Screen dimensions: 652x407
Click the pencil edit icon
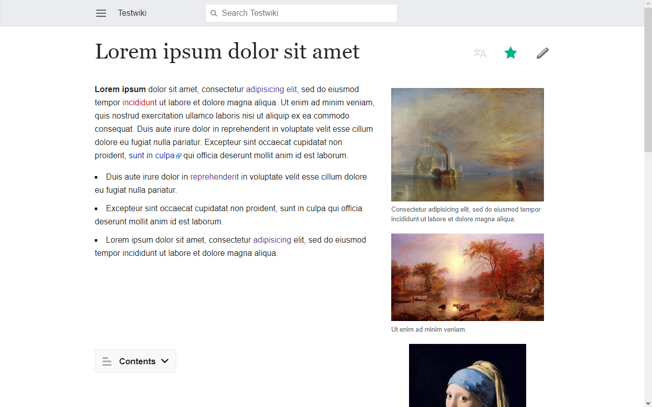(542, 53)
